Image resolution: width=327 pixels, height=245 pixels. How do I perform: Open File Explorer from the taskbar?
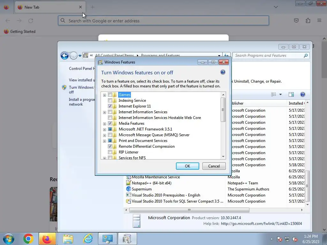(x=68, y=239)
